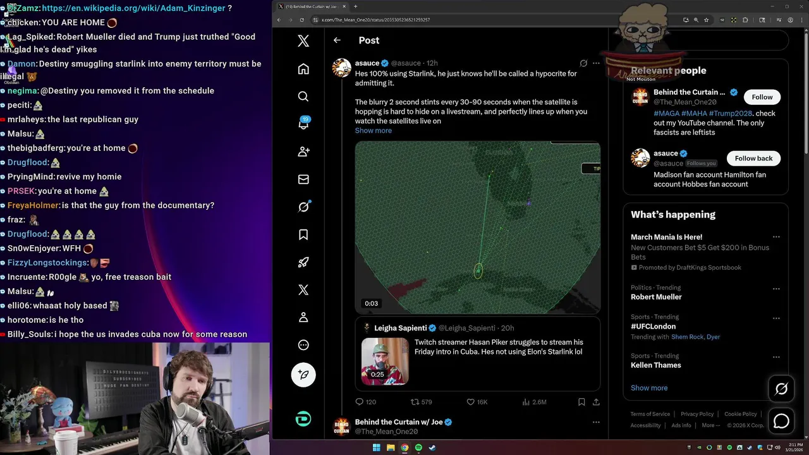This screenshot has height=455, width=809.
Task: Open the #MAGA hashtag link
Action: click(666, 114)
